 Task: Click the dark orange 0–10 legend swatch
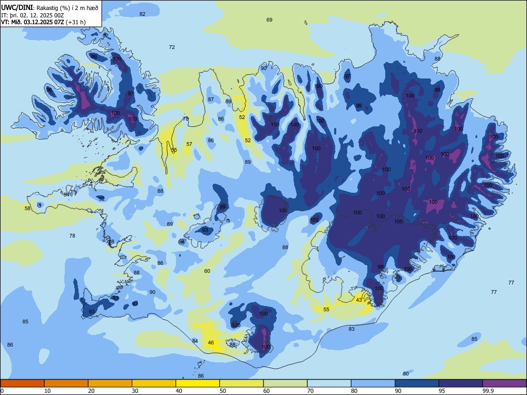(22, 383)
